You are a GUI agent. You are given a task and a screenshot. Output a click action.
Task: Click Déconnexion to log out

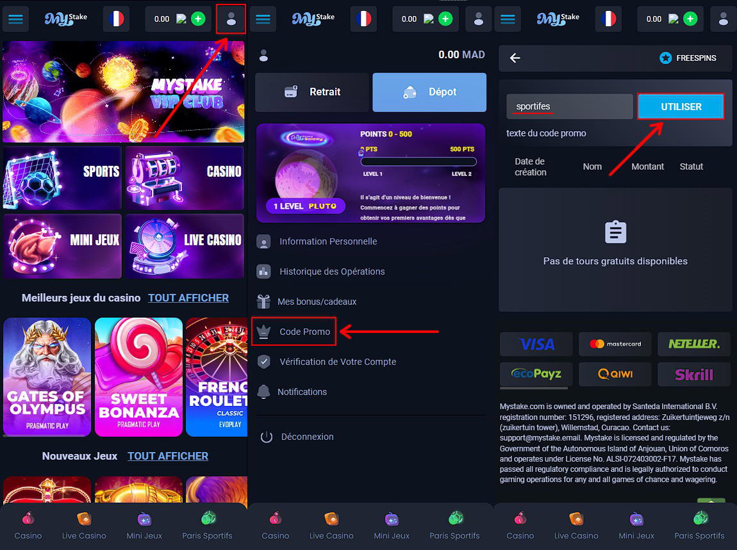308,437
